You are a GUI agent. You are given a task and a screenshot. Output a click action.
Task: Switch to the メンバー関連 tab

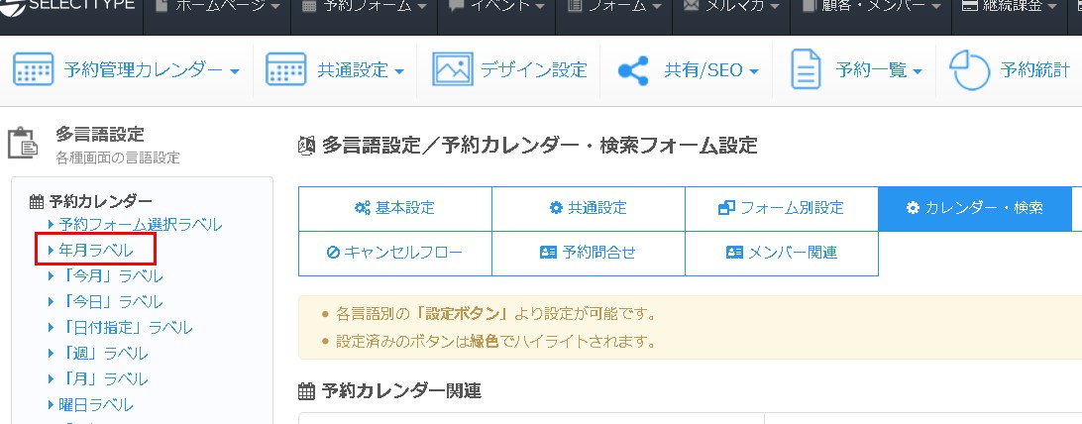coord(782,253)
